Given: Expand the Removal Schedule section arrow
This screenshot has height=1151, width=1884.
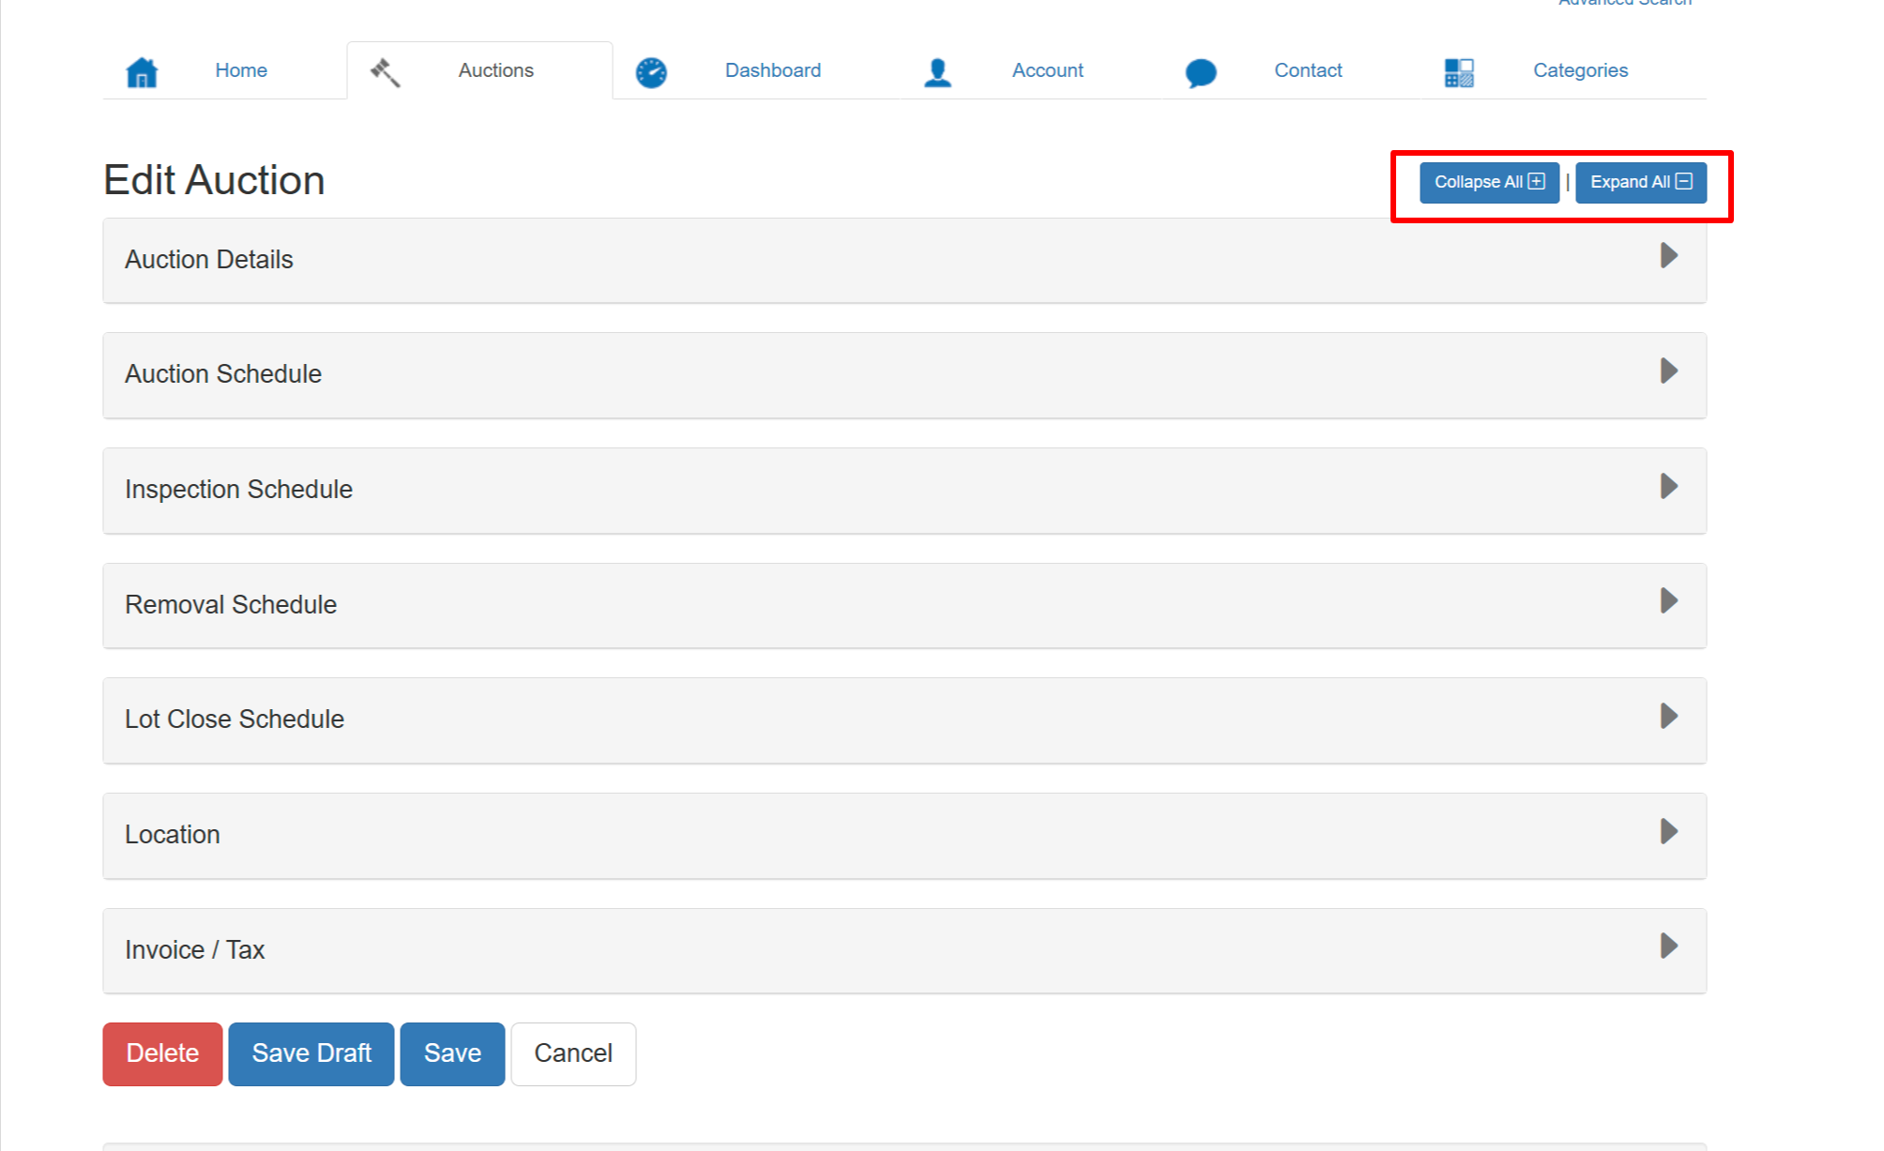Looking at the screenshot, I should 1668,600.
